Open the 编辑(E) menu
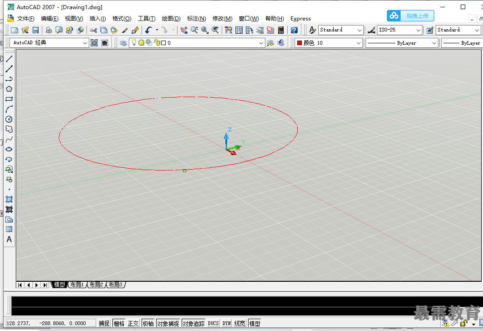Image resolution: width=483 pixels, height=331 pixels. (x=50, y=19)
